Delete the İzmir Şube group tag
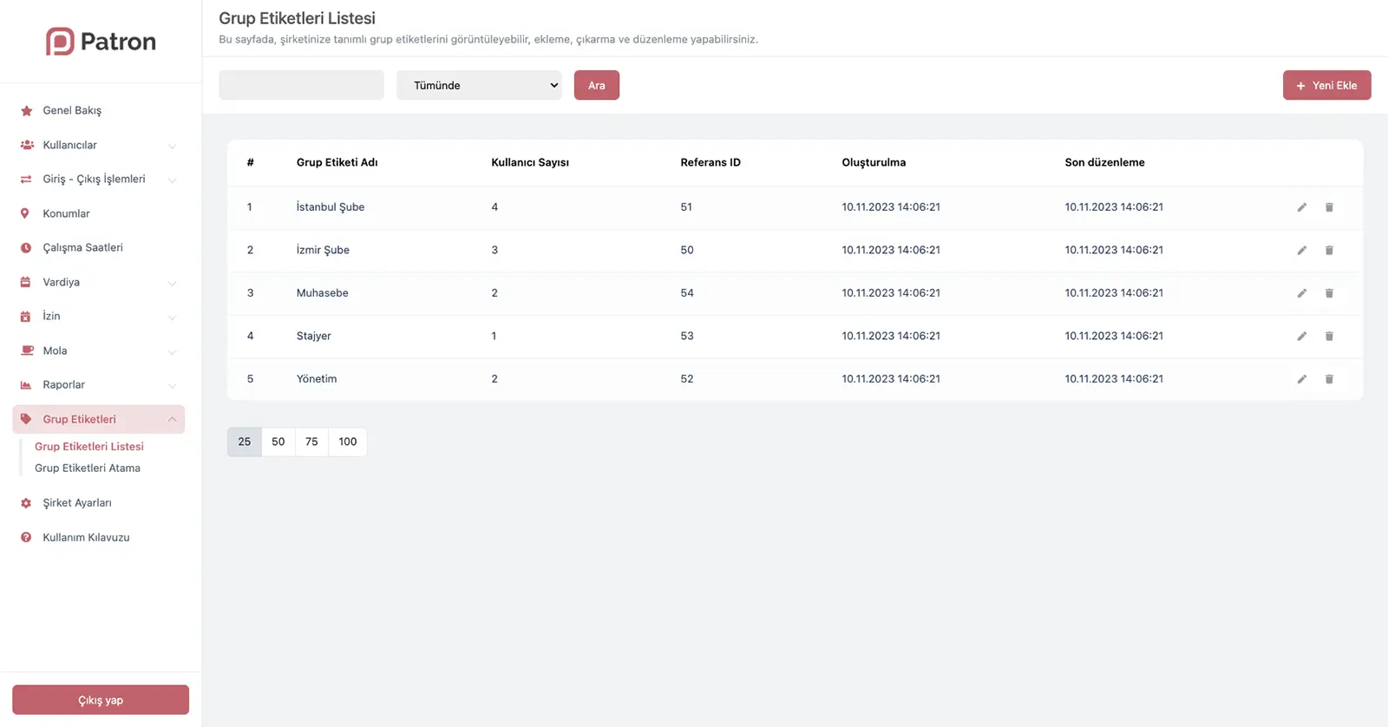Screen dimensions: 1388x727 click(1329, 251)
